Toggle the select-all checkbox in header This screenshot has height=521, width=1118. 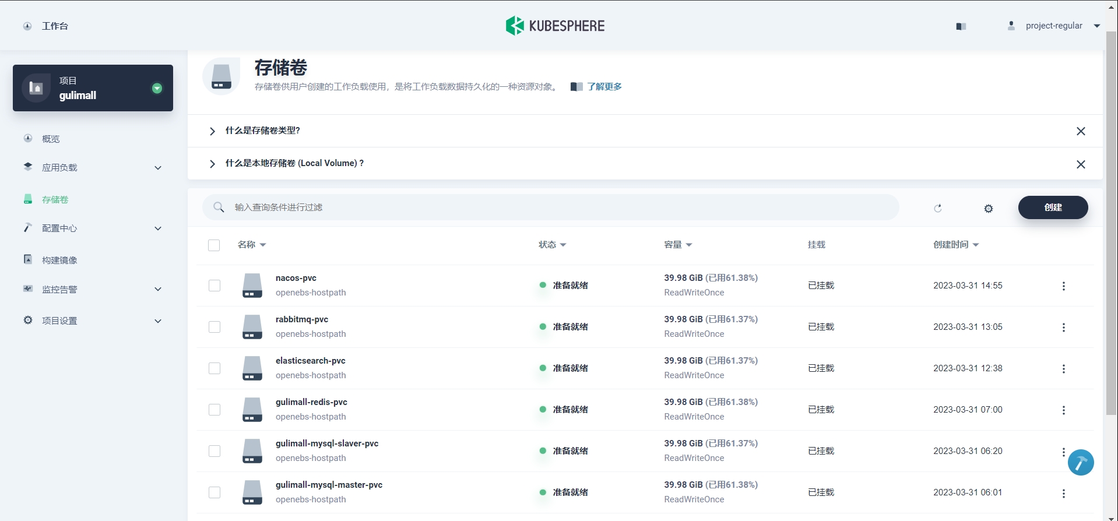[214, 245]
